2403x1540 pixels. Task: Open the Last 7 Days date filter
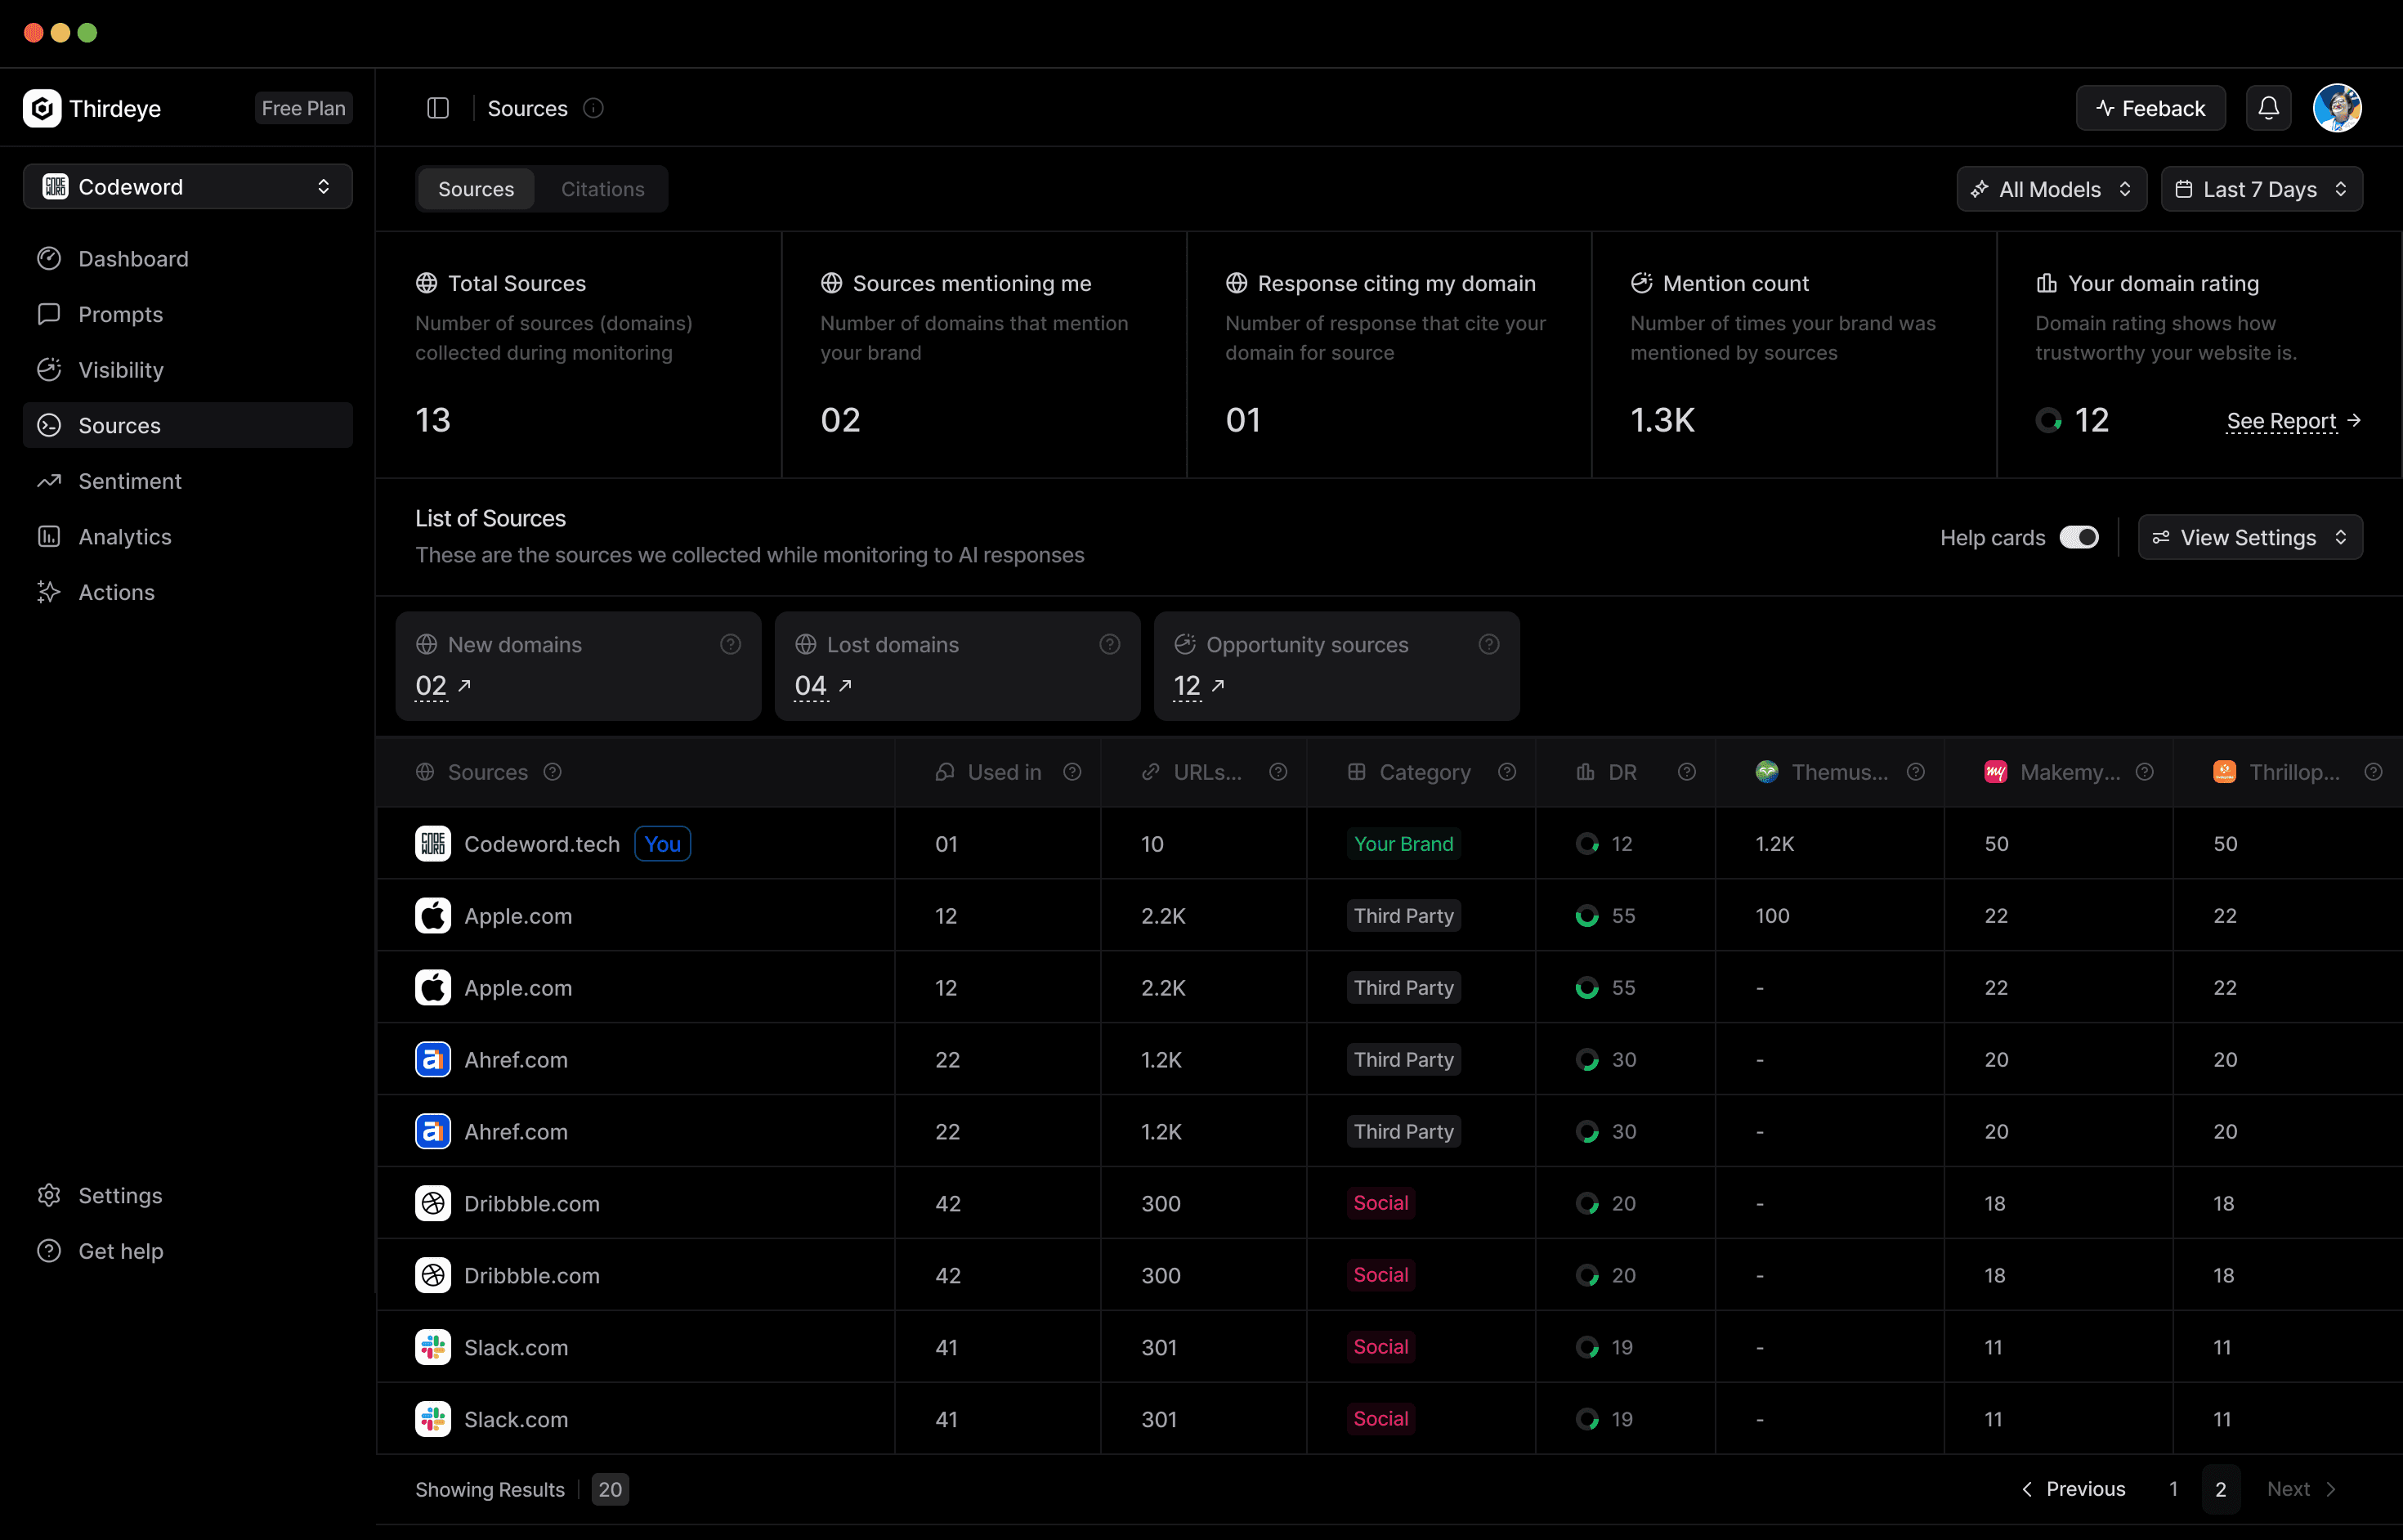click(2261, 189)
